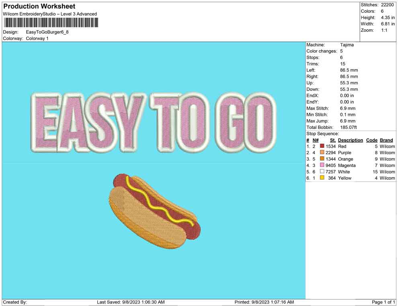
Task: Click the Colorway 1 selector
Action: 37,39
